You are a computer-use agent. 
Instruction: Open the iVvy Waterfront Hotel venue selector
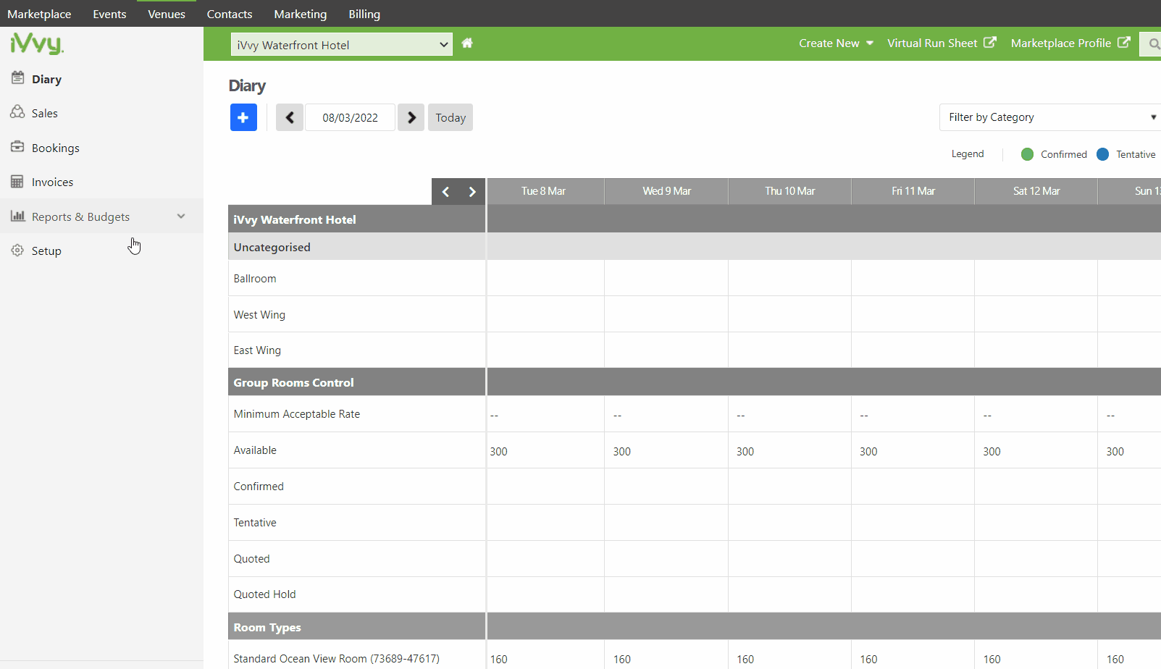pyautogui.click(x=341, y=44)
